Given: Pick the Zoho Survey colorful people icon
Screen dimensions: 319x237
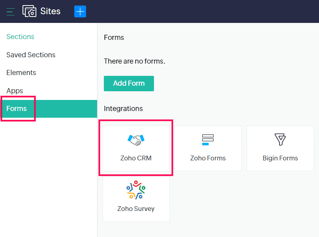Looking at the screenshot, I should [136, 190].
